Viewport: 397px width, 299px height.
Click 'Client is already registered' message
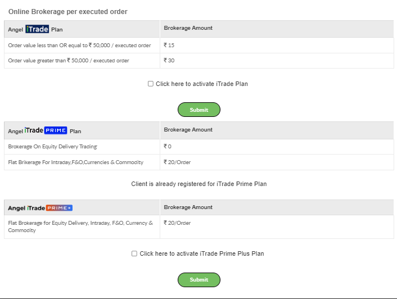point(199,184)
